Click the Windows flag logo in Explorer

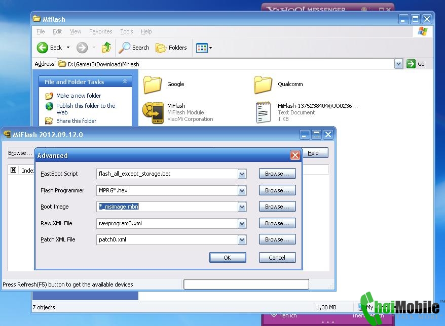[x=422, y=31]
